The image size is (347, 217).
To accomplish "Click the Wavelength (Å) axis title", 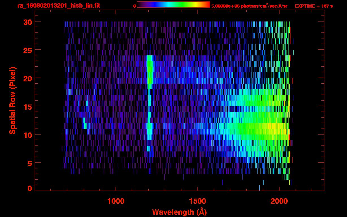I will [x=179, y=212].
